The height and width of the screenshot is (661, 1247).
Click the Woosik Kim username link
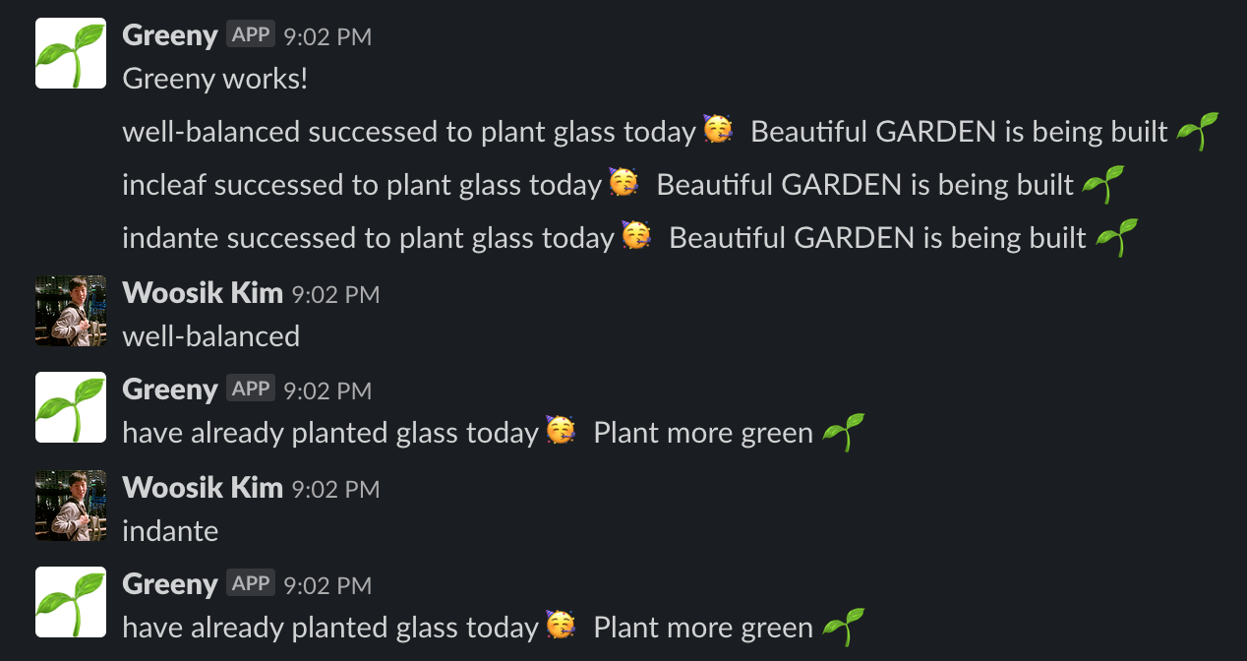point(202,292)
